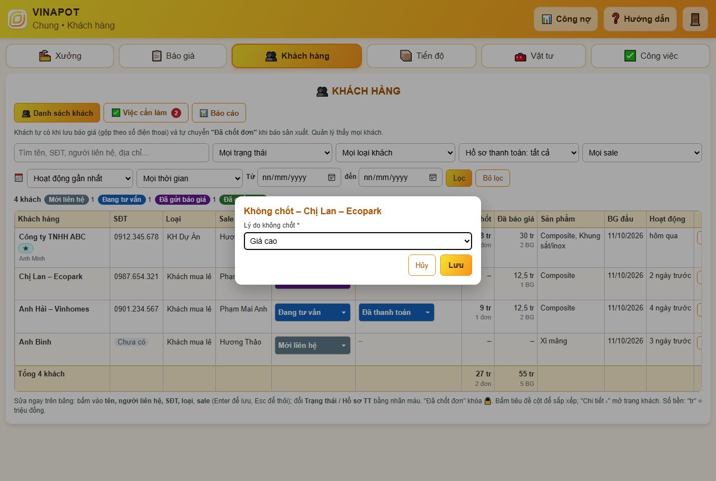The image size is (716, 481).
Task: Switch to the Xưởng tab
Action: (60, 56)
